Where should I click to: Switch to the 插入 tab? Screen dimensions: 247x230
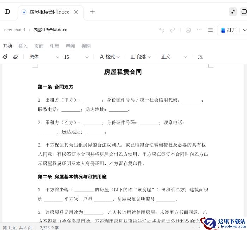click(23, 46)
